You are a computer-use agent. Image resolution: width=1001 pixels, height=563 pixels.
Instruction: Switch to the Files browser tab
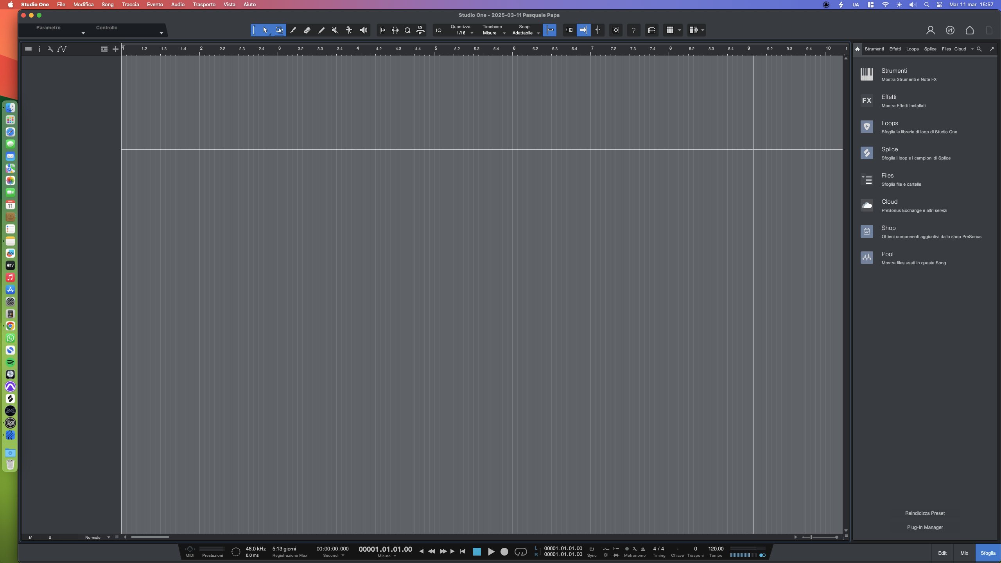click(946, 49)
